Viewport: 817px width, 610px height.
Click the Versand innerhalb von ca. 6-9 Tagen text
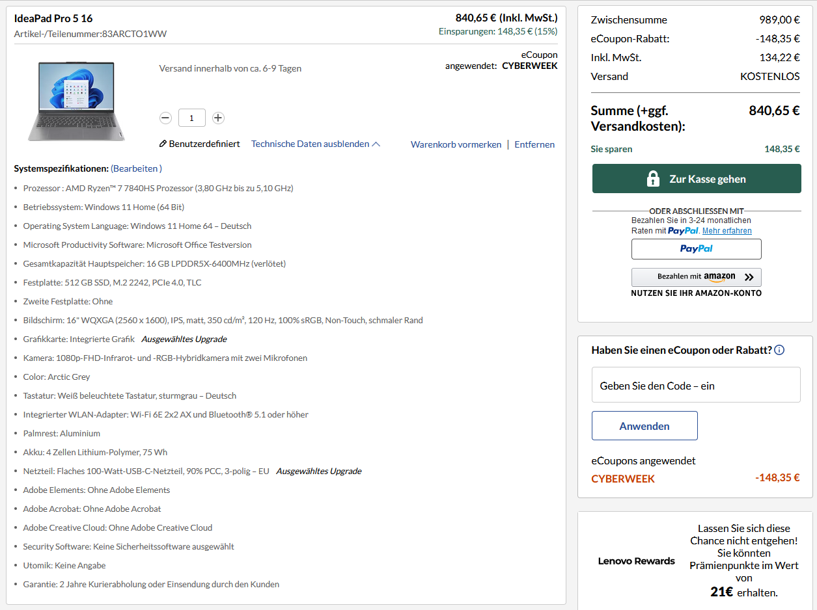pyautogui.click(x=230, y=68)
